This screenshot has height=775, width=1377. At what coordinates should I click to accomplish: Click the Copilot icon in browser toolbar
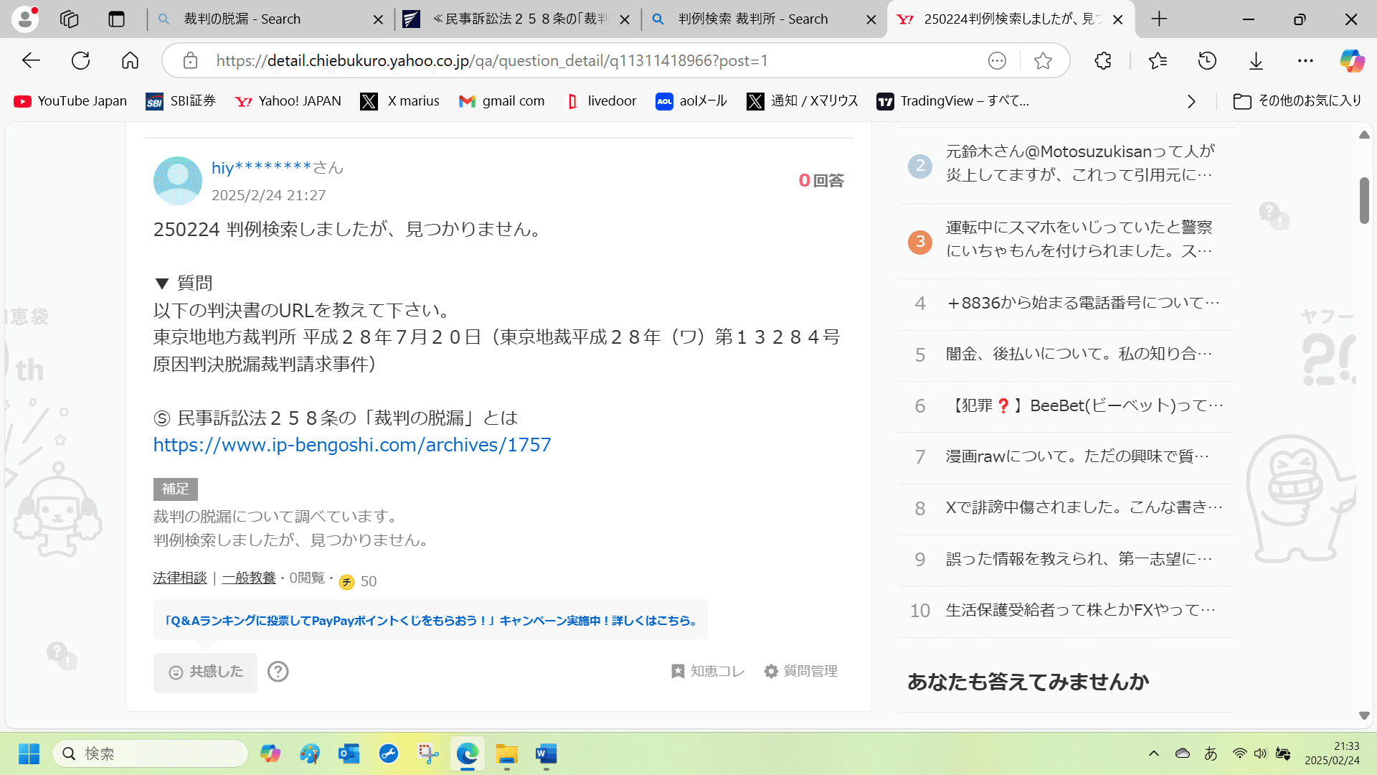coord(1351,61)
